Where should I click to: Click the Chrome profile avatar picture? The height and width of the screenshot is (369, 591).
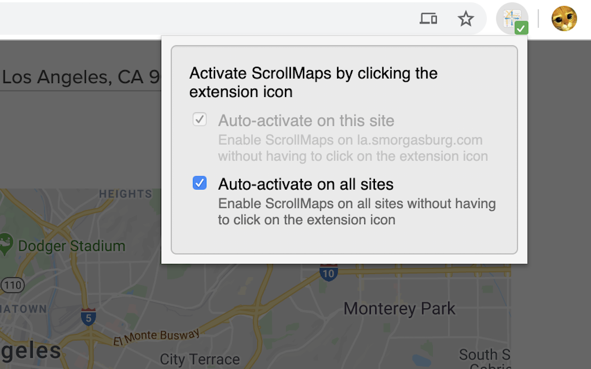click(564, 18)
